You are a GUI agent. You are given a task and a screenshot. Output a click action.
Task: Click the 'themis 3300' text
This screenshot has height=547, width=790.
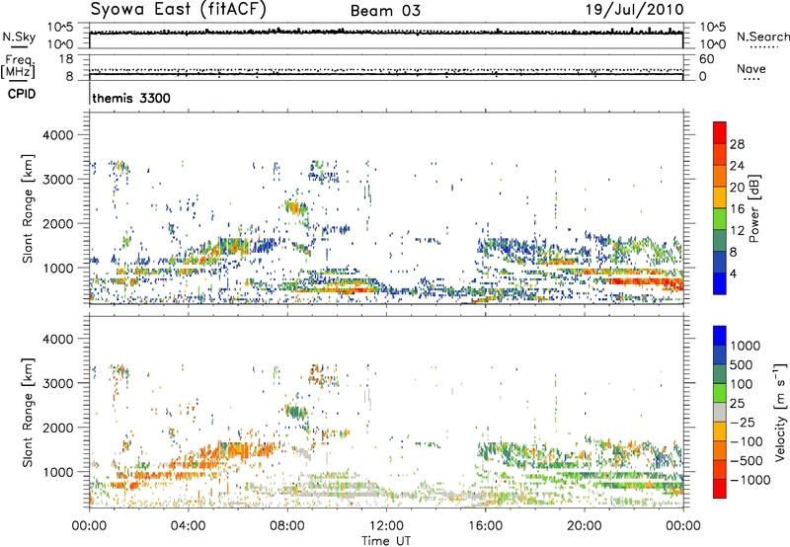click(x=131, y=98)
